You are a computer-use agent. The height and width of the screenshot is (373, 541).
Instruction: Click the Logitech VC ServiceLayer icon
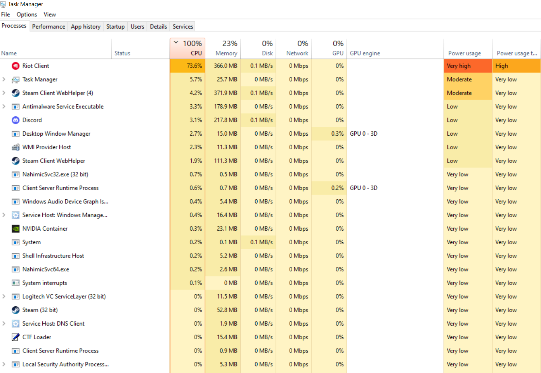[x=16, y=297]
